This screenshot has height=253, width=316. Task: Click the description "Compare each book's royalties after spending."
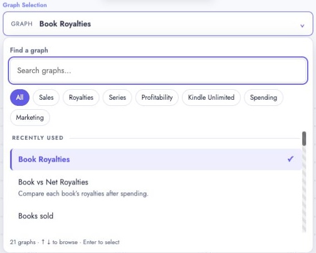point(83,193)
